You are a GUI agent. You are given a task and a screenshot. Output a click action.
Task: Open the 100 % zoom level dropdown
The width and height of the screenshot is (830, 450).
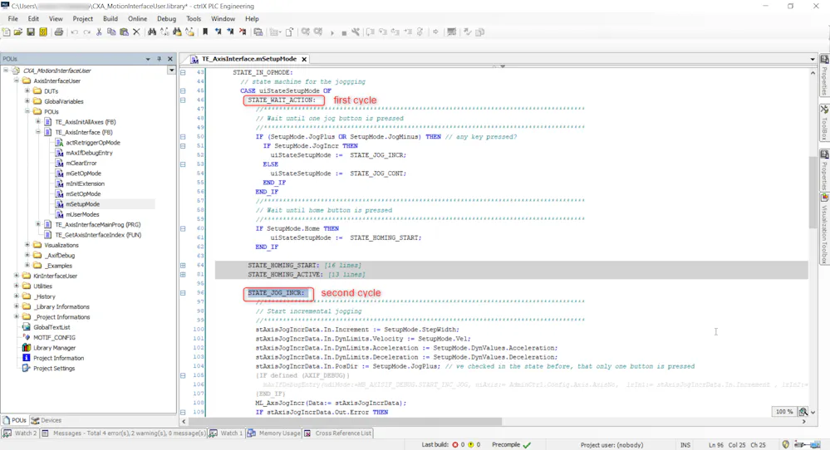point(784,412)
